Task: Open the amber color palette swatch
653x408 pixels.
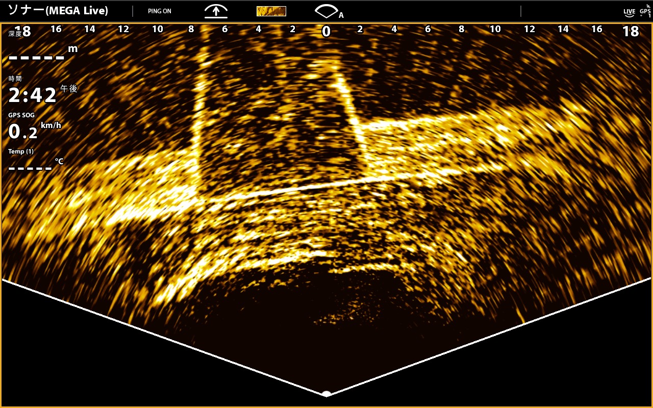Action: pos(271,11)
